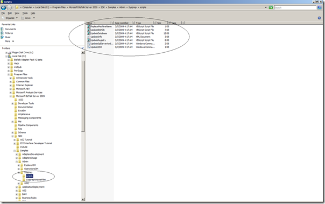Click the search magnifier icon
325x204 pixels.
point(319,8)
